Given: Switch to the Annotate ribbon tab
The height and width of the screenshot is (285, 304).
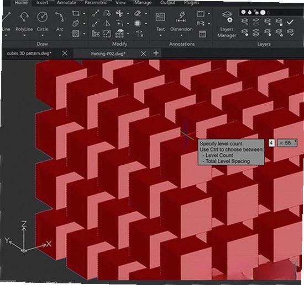Looking at the screenshot, I should click(x=66, y=3).
